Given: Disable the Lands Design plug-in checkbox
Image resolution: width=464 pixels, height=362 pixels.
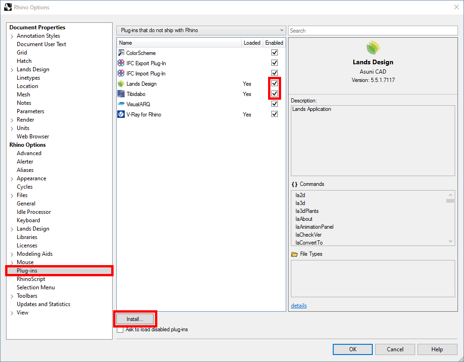Looking at the screenshot, I should click(274, 83).
